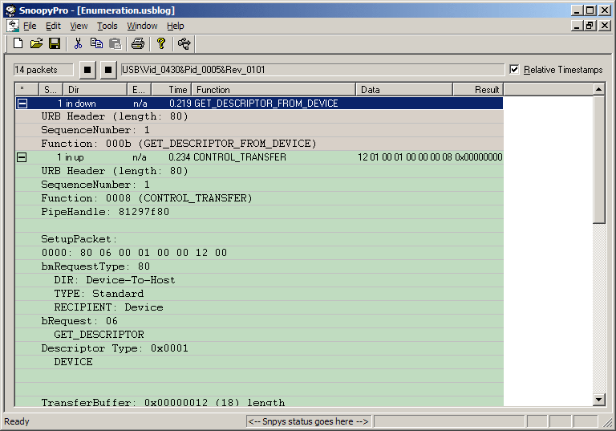This screenshot has width=616, height=431.
Task: Click the 0.234 time value of the in up packet
Action: pos(179,157)
